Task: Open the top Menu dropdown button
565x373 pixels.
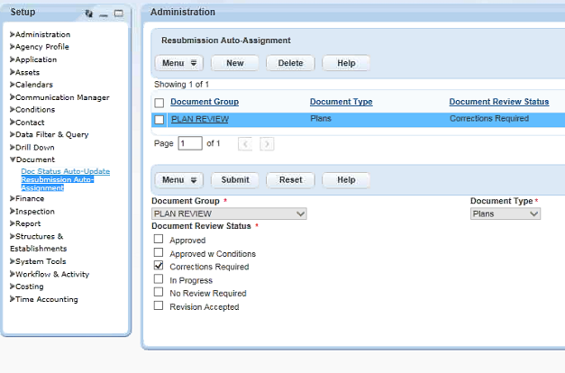Action: [178, 63]
